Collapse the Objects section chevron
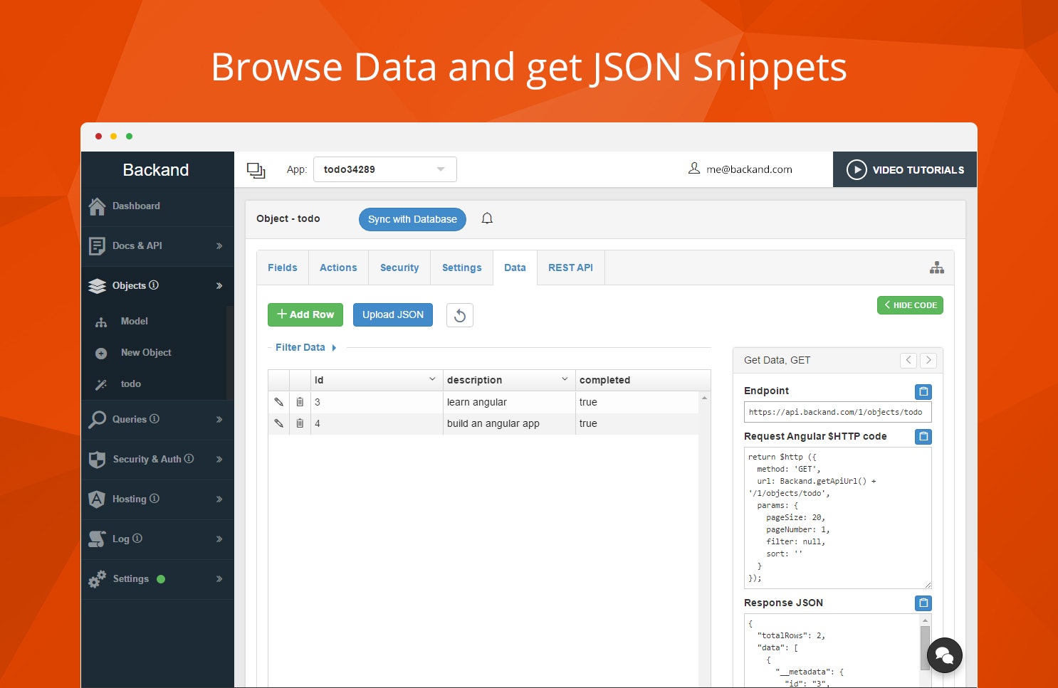This screenshot has height=688, width=1058. tap(219, 286)
